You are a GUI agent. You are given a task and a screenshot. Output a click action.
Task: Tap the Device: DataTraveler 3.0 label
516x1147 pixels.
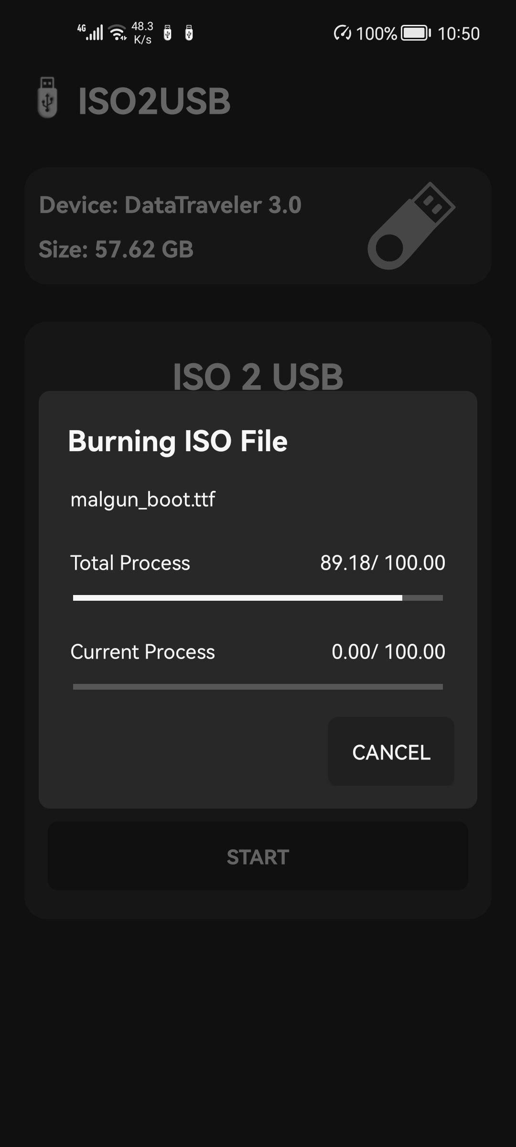click(170, 205)
